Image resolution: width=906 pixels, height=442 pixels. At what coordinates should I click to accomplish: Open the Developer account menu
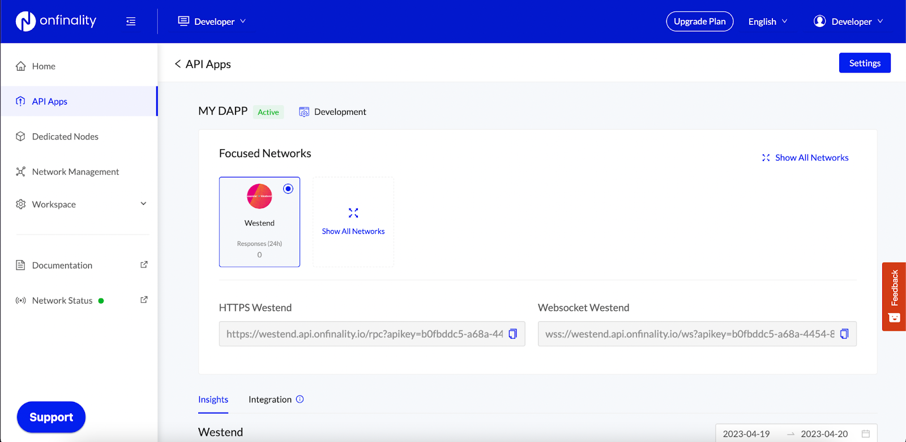tap(848, 21)
